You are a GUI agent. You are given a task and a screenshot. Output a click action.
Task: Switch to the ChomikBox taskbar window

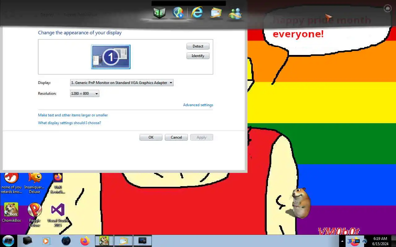point(104,241)
